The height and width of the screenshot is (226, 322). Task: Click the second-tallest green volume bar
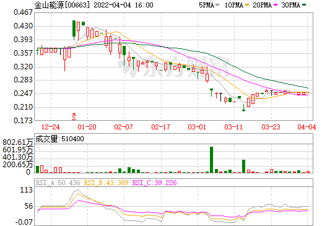point(243,166)
